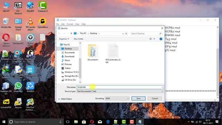Open the MiniTool Partition desktop shortcut
Viewport: 222px width, 125px height.
tap(30, 105)
